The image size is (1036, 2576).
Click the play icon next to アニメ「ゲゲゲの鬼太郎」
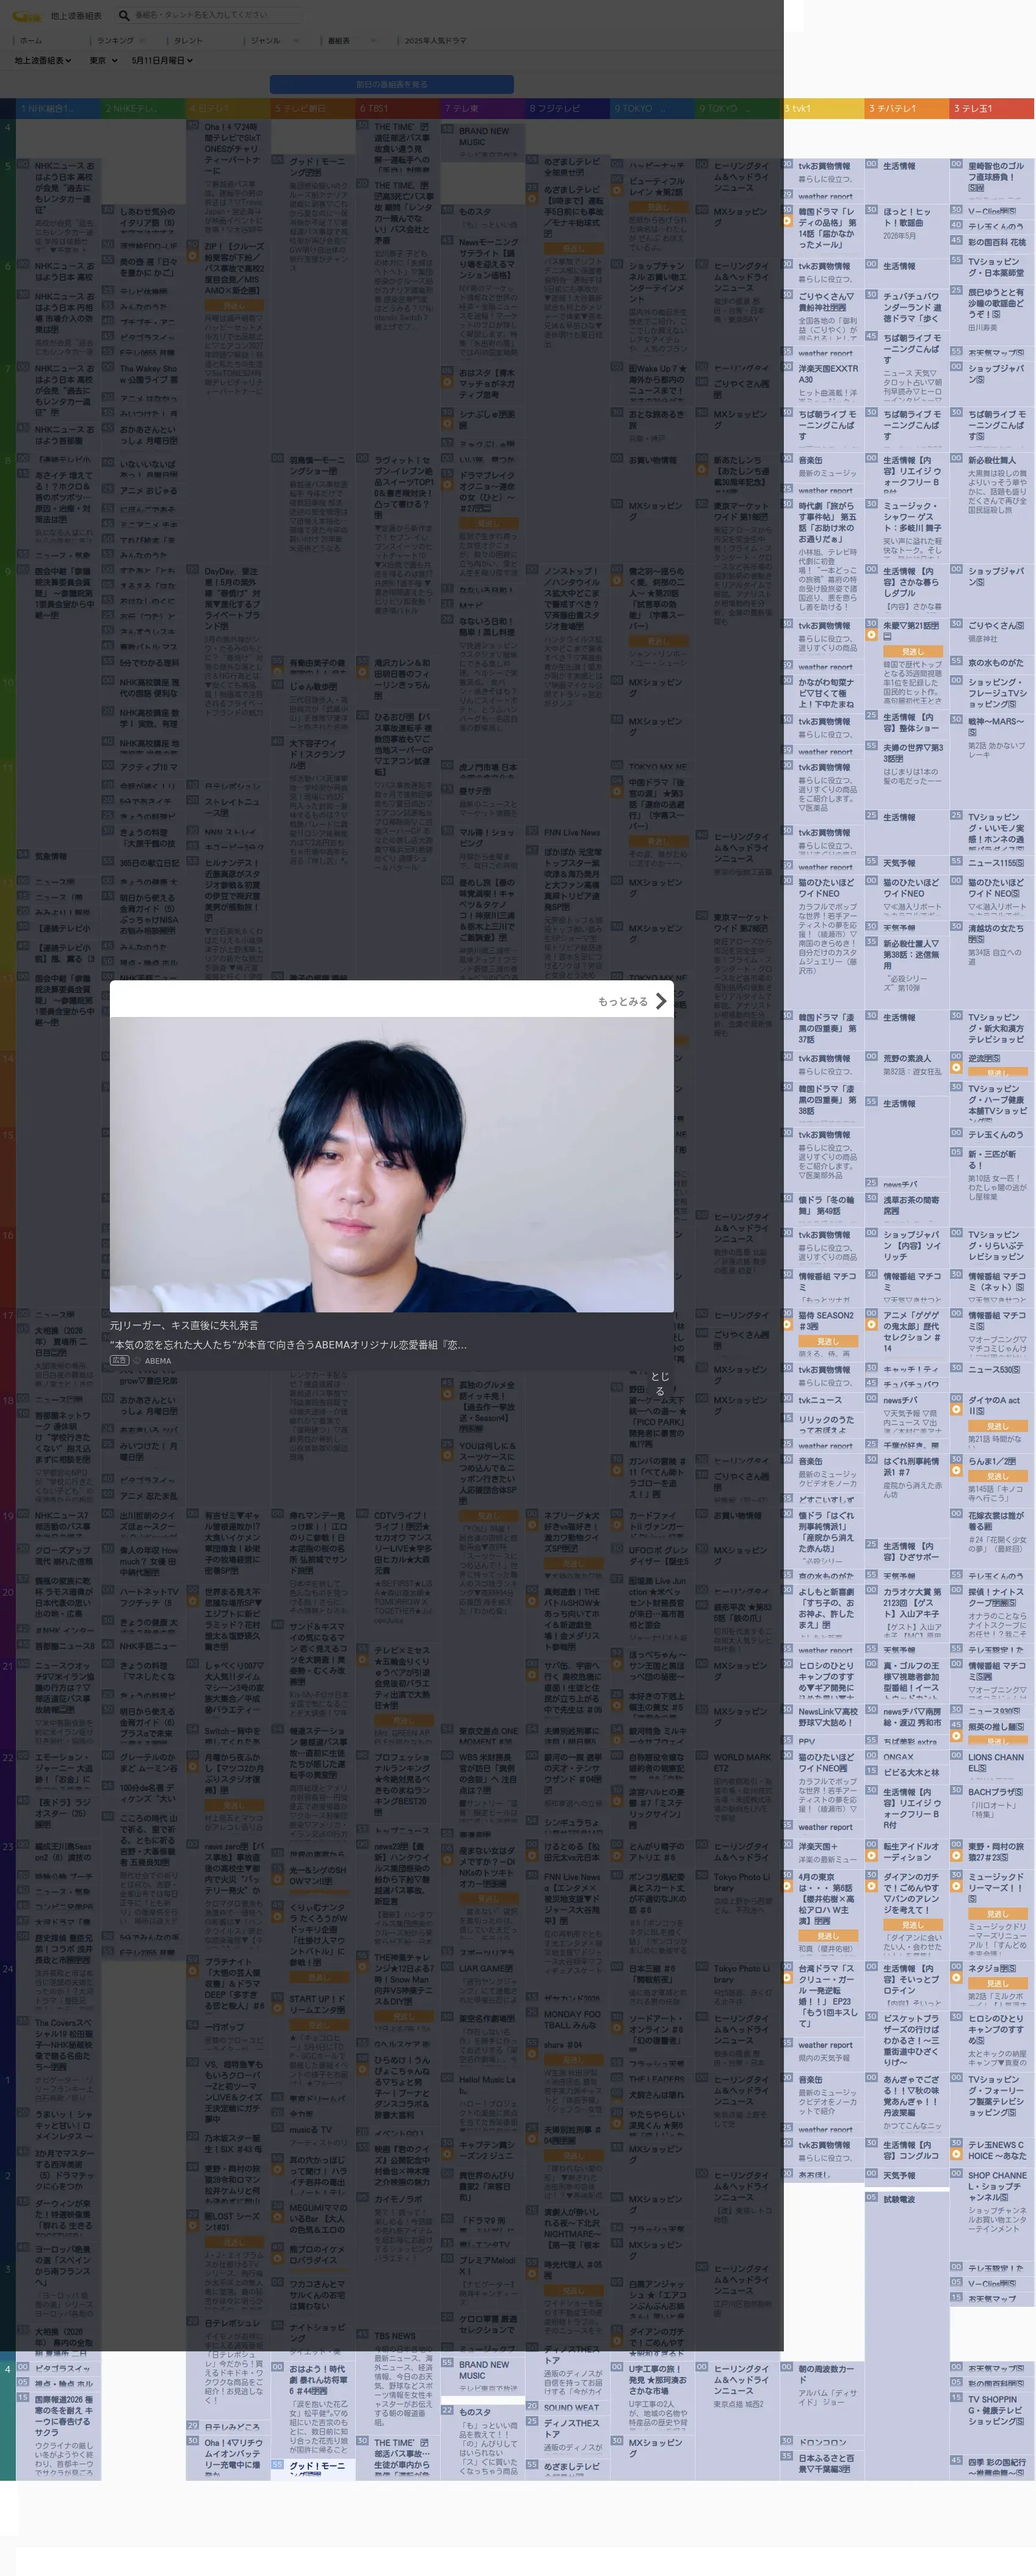coord(872,1326)
